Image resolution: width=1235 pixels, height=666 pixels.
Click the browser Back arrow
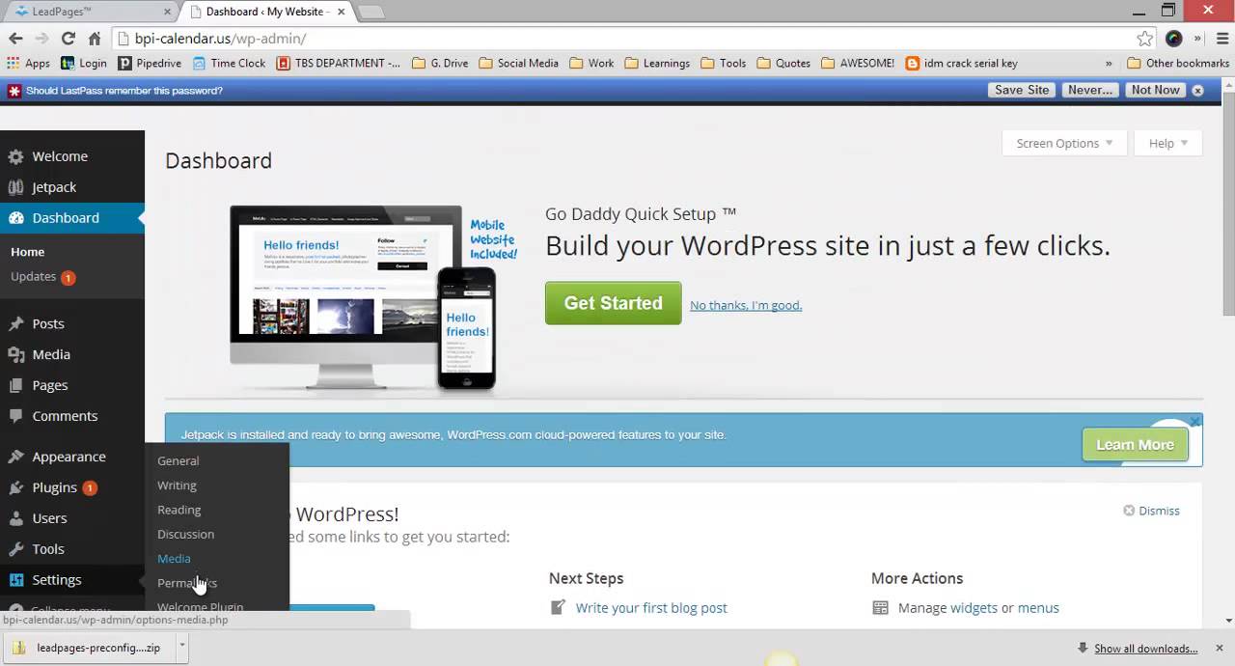(x=15, y=39)
